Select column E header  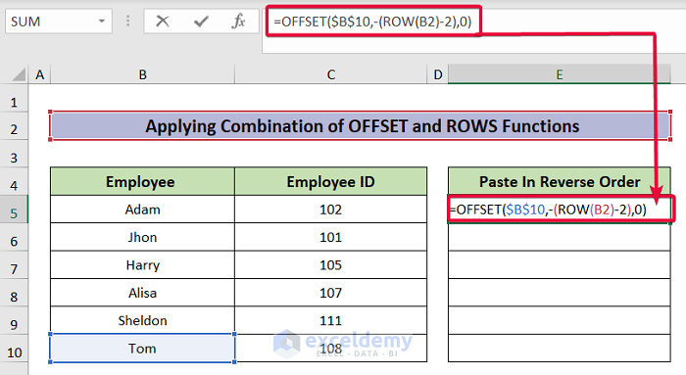tap(560, 74)
